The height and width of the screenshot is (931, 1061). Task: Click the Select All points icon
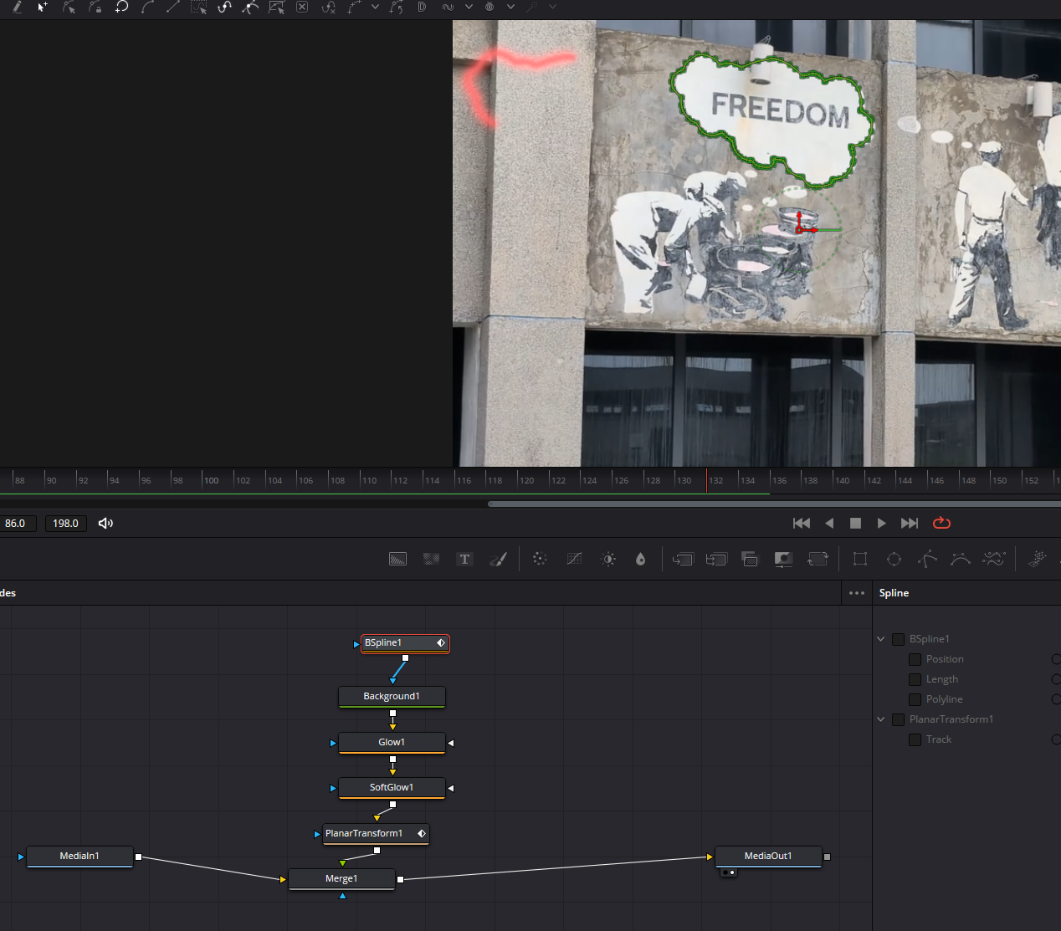click(x=198, y=7)
